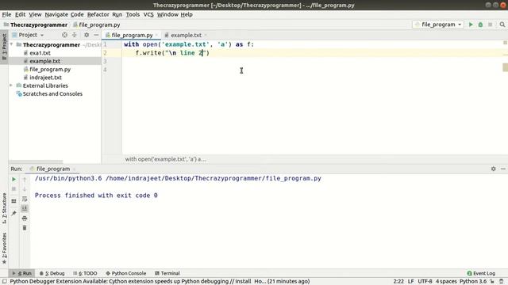
Task: Click the down arrow in Run panel
Action: 25,189
